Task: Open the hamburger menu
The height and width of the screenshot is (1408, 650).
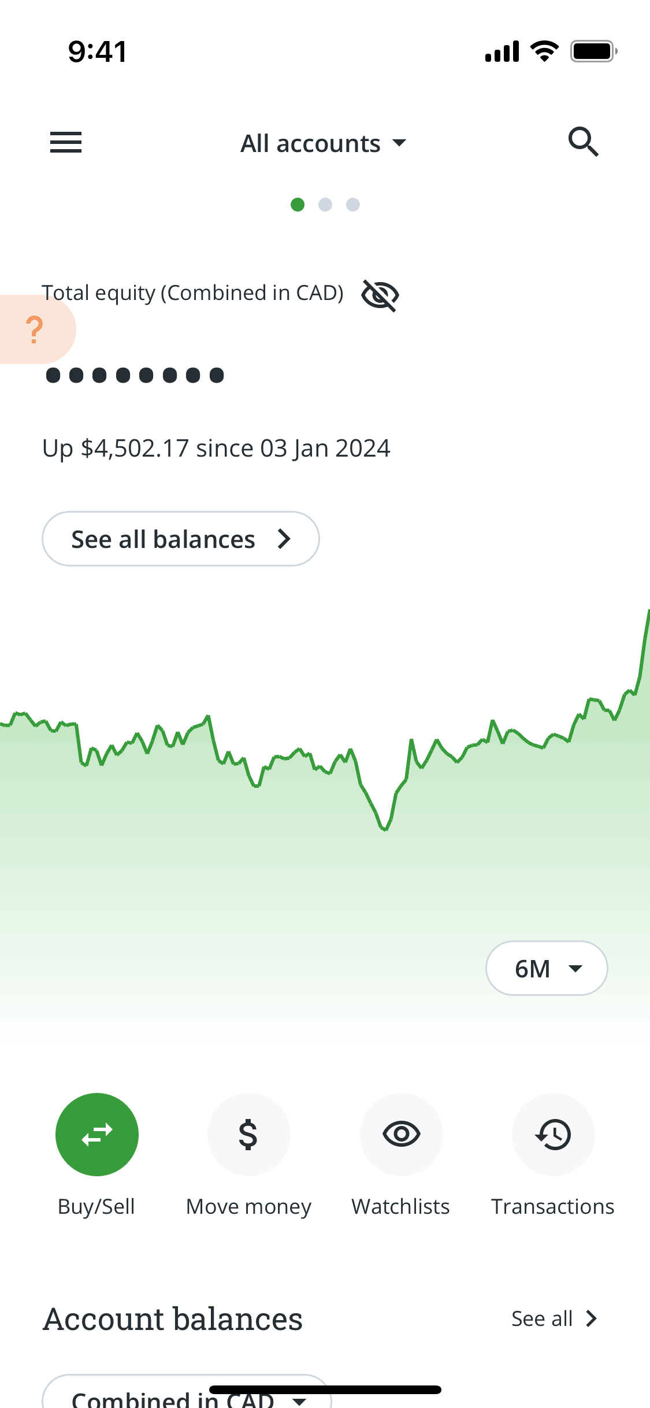Action: pos(66,142)
